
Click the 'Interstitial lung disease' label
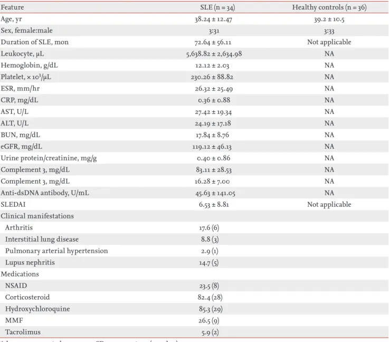(x=42, y=239)
